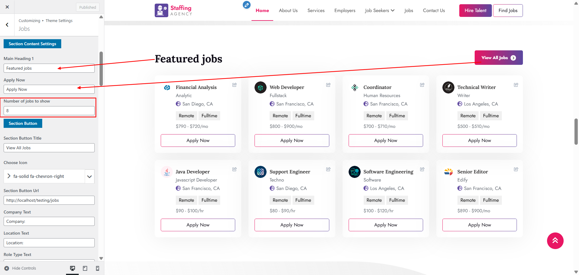
Task: Click the Staffing Agency logo
Action: point(173,10)
